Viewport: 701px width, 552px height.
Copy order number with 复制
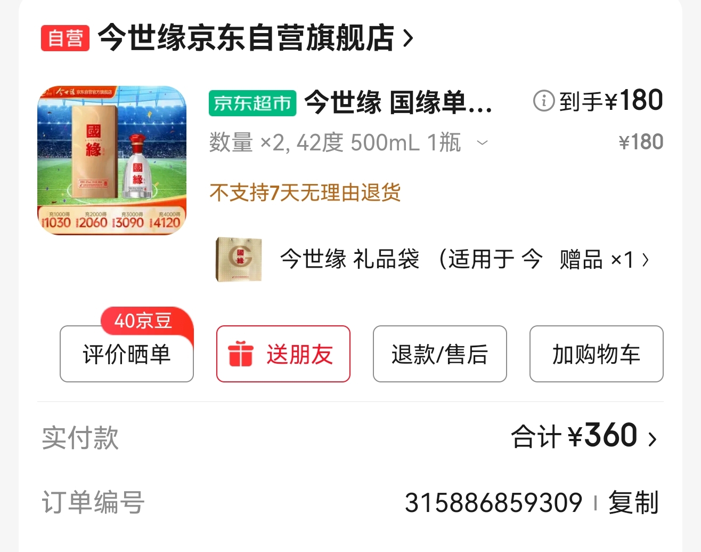pos(634,502)
